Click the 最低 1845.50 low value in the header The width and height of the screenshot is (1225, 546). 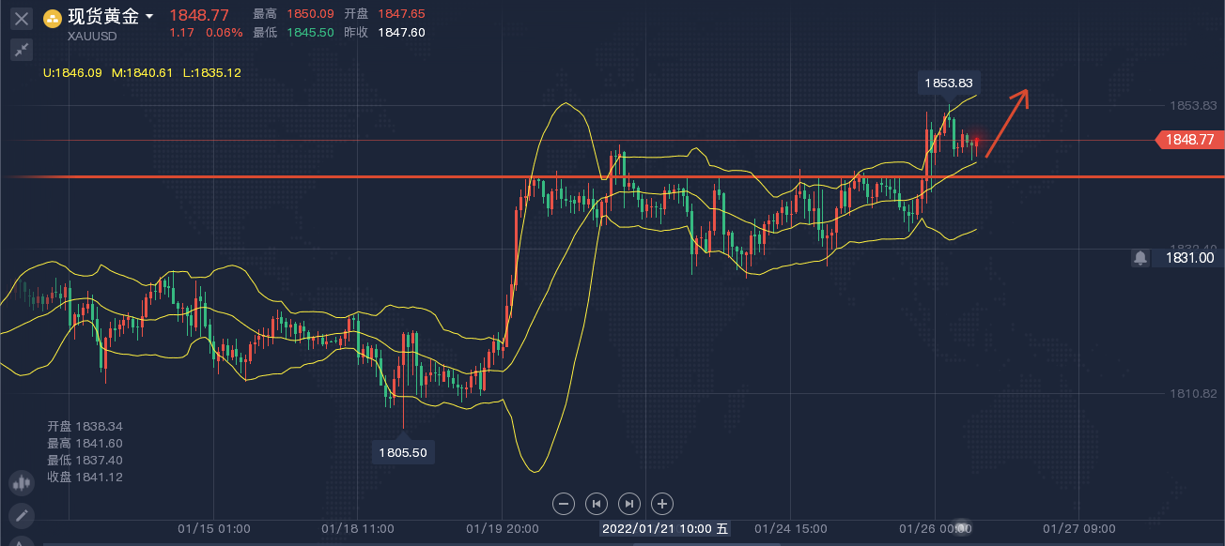click(293, 32)
